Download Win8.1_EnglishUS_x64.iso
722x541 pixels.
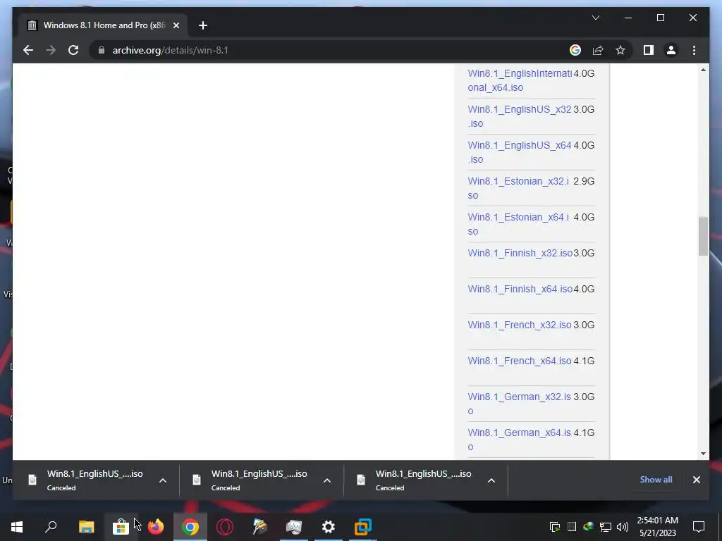pos(520,152)
